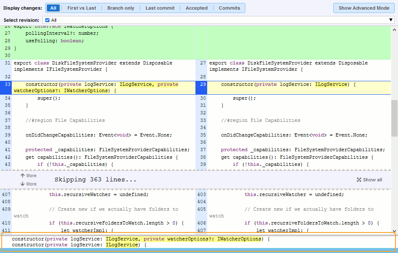Click the scrollbar up arrow
This screenshot has height=253, width=398.
(x=394, y=29)
